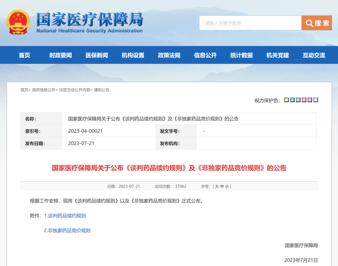
Task: Click the 索引号 label
Action: [33, 131]
